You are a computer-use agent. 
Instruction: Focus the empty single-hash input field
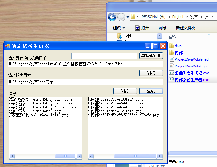point(104,56)
